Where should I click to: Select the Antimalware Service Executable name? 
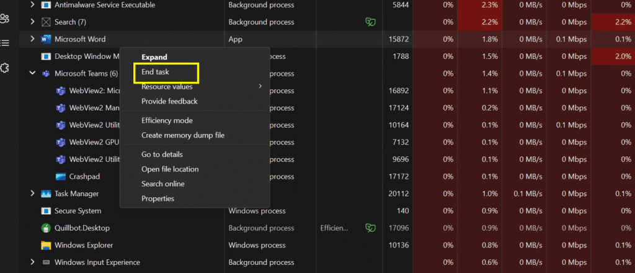click(x=105, y=5)
